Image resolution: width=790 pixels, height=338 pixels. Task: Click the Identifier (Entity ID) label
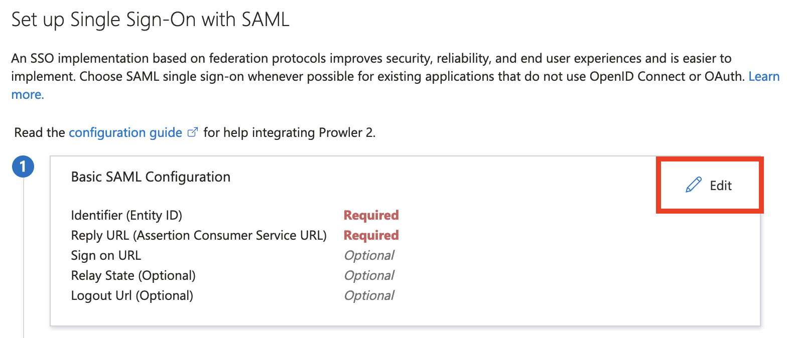126,215
